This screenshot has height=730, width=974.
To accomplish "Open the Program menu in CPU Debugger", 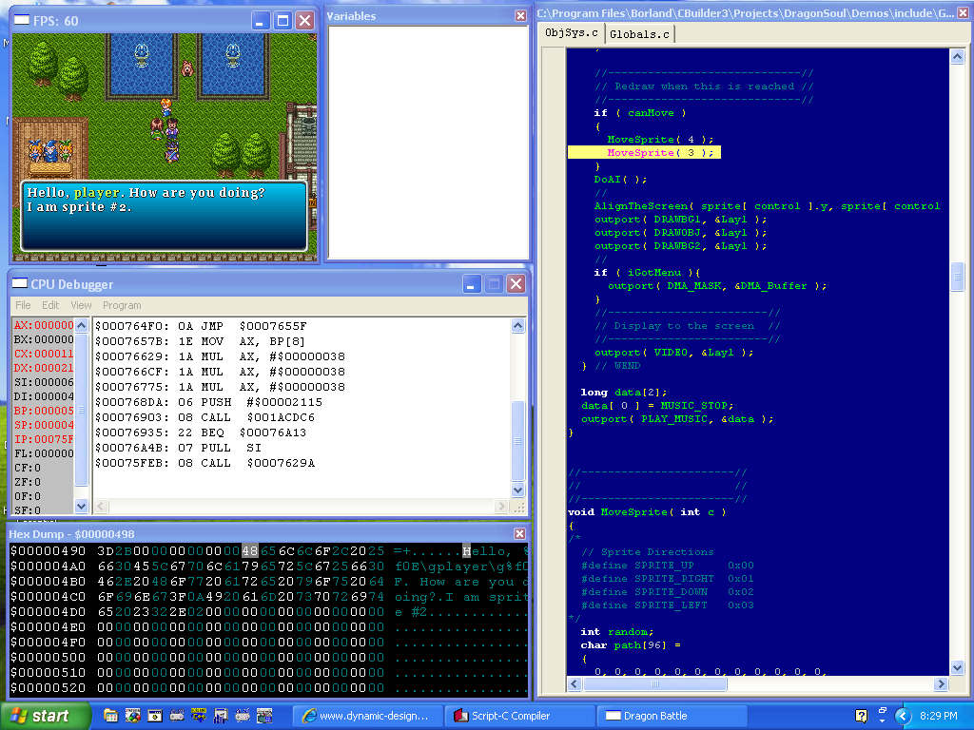I will click(x=122, y=305).
